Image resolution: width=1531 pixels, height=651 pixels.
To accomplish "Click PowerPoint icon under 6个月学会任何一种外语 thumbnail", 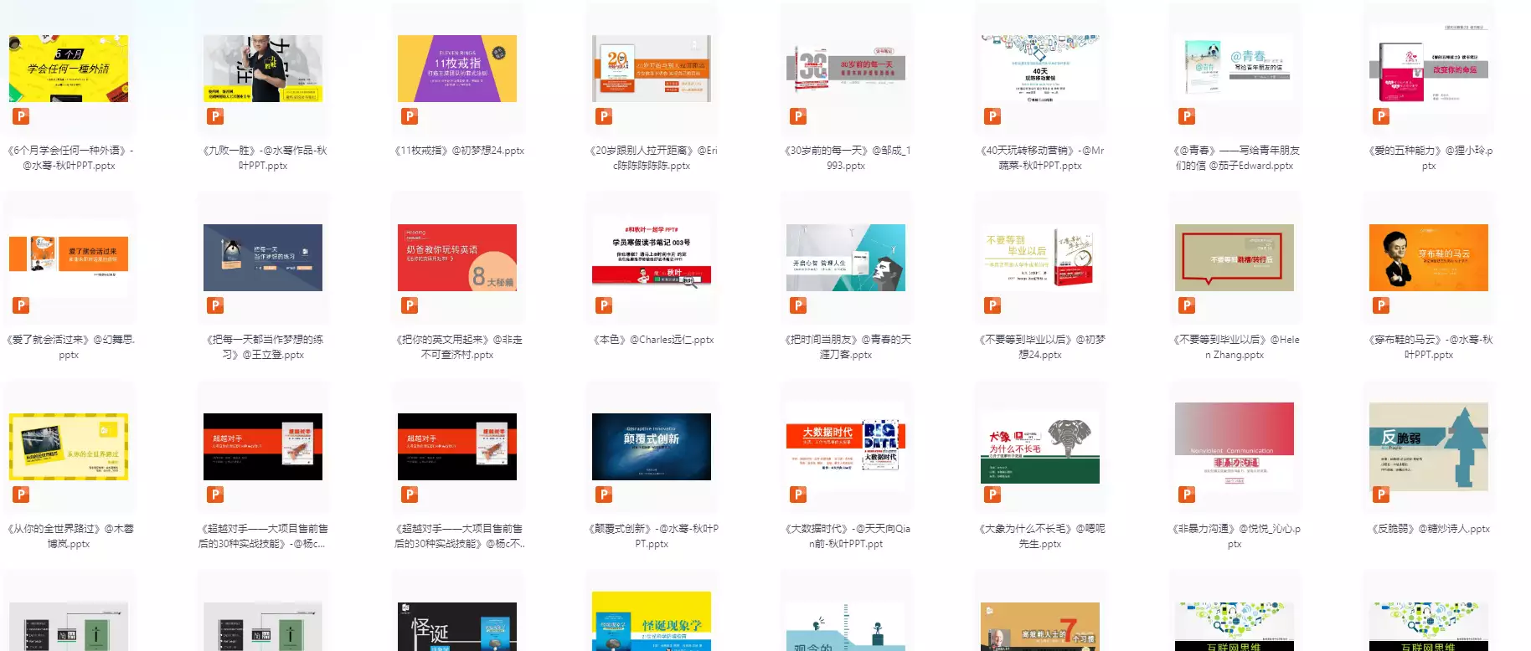I will (x=21, y=116).
